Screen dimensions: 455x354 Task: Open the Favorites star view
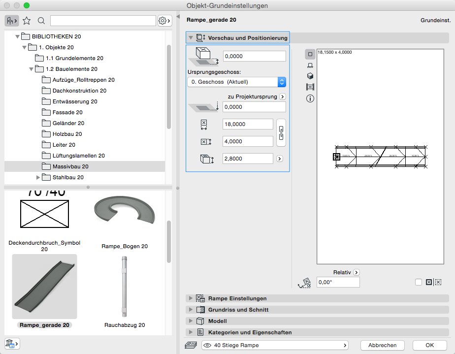click(x=27, y=21)
